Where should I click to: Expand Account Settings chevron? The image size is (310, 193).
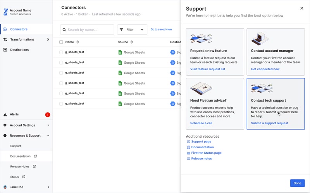[48, 125]
